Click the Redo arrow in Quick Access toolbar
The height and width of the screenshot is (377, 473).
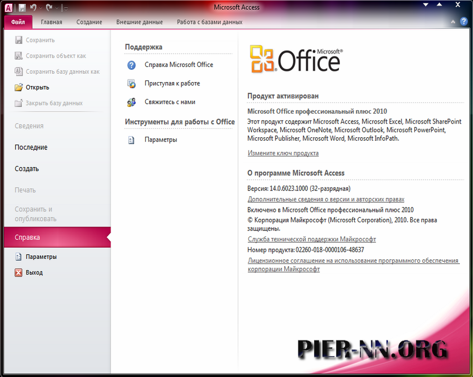coord(49,7)
